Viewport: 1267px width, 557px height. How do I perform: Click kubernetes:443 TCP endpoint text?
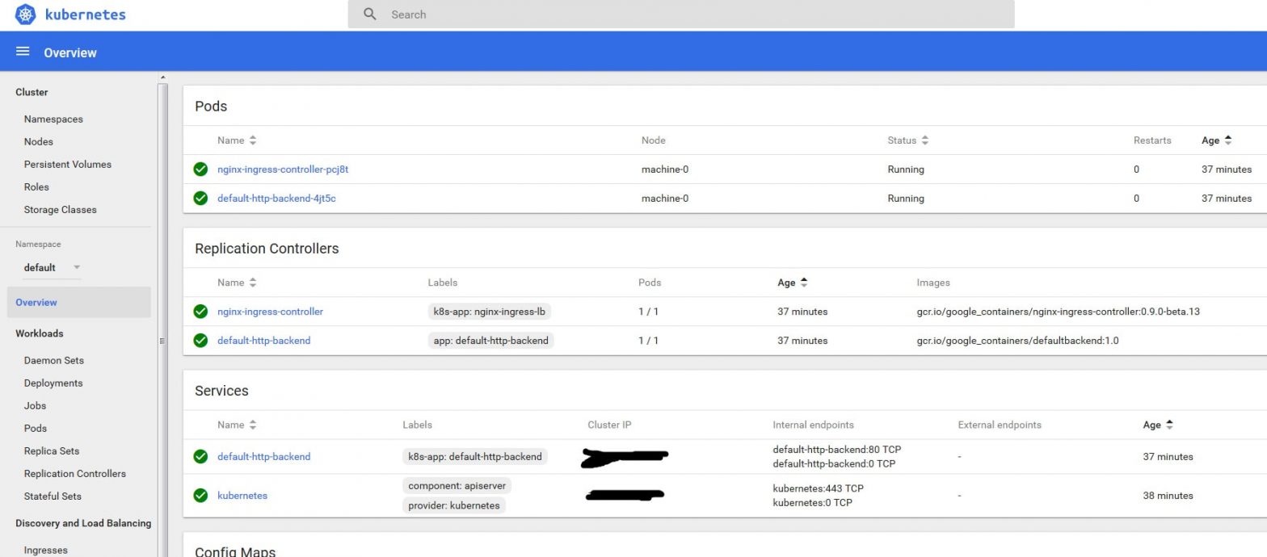tap(818, 488)
